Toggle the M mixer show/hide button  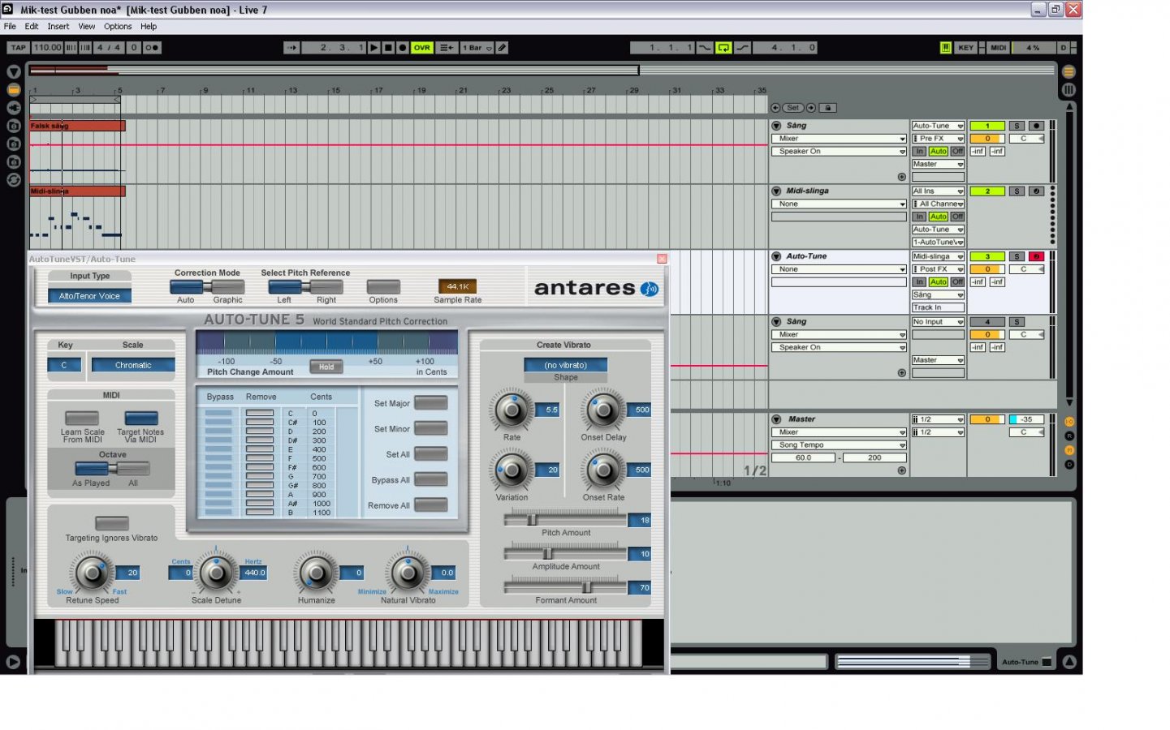(x=1069, y=450)
